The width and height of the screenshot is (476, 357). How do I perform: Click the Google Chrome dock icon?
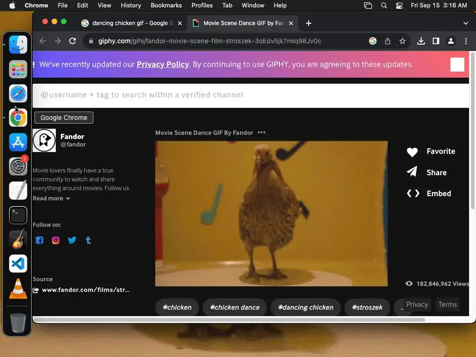[18, 118]
